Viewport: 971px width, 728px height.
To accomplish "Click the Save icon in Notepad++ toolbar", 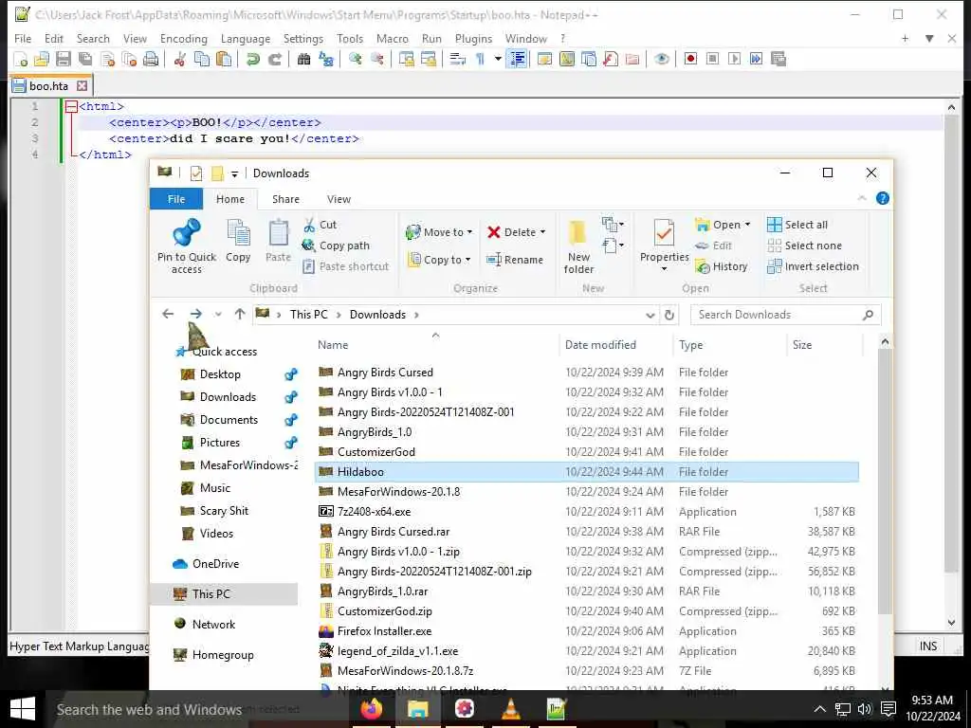I will (x=64, y=60).
